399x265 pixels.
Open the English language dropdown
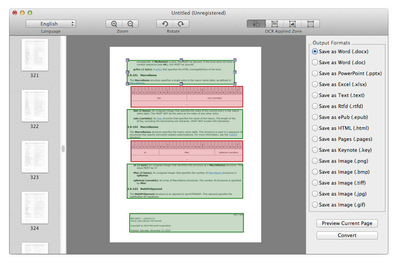tap(51, 24)
